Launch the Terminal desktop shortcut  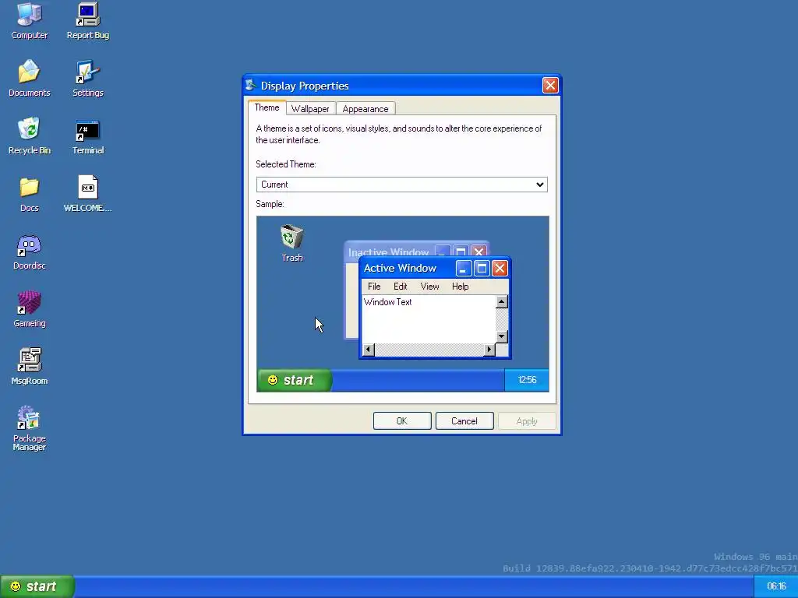pos(87,135)
